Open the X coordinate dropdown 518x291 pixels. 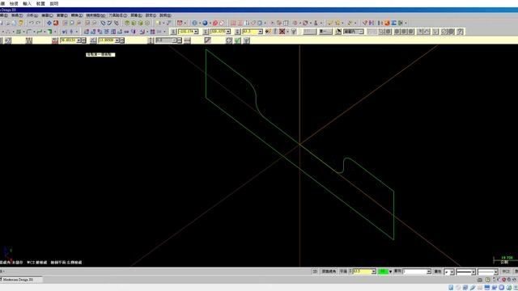196,32
